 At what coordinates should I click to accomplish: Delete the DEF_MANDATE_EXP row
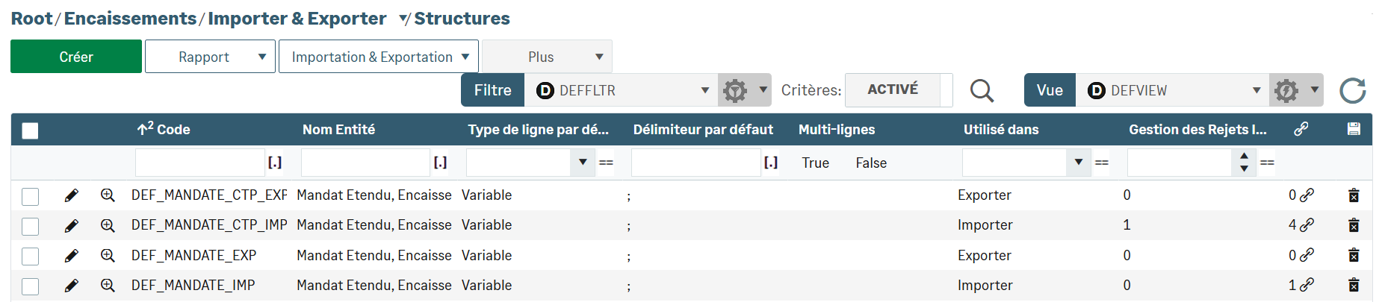pyautogui.click(x=1353, y=256)
